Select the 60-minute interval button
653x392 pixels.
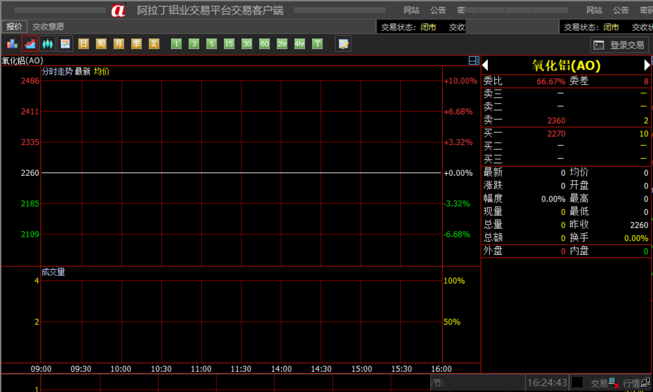[x=264, y=44]
